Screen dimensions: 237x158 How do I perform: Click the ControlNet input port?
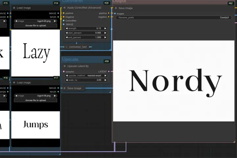point(64,20)
